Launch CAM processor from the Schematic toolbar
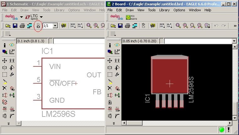The height and width of the screenshot is (135, 239). pyautogui.click(x=30, y=26)
